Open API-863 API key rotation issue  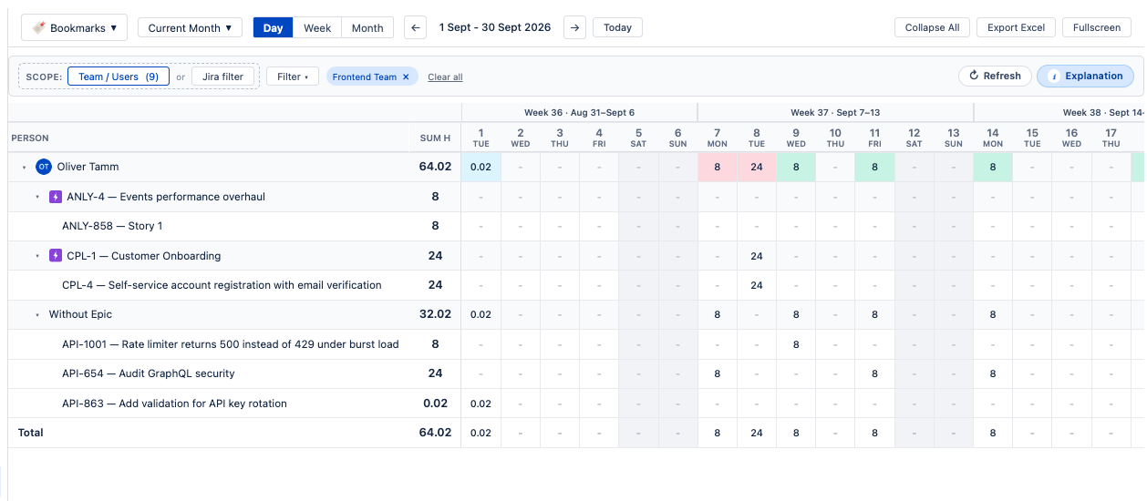[174, 404]
